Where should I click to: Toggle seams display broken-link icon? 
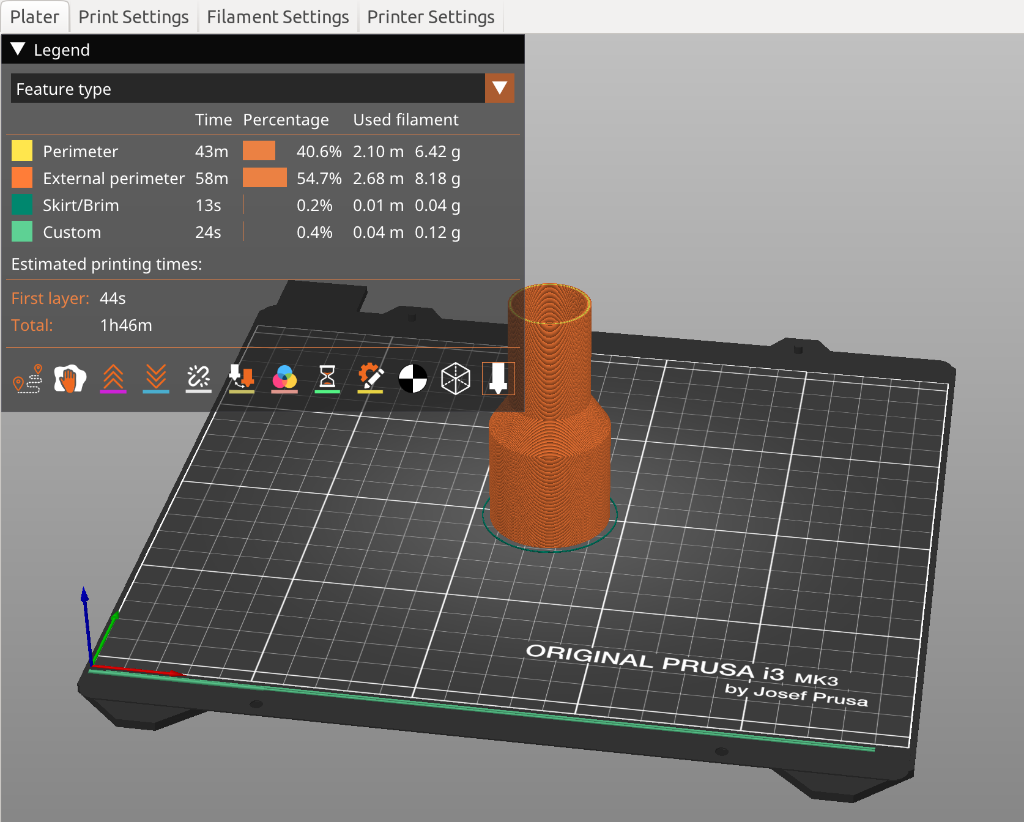pyautogui.click(x=199, y=379)
